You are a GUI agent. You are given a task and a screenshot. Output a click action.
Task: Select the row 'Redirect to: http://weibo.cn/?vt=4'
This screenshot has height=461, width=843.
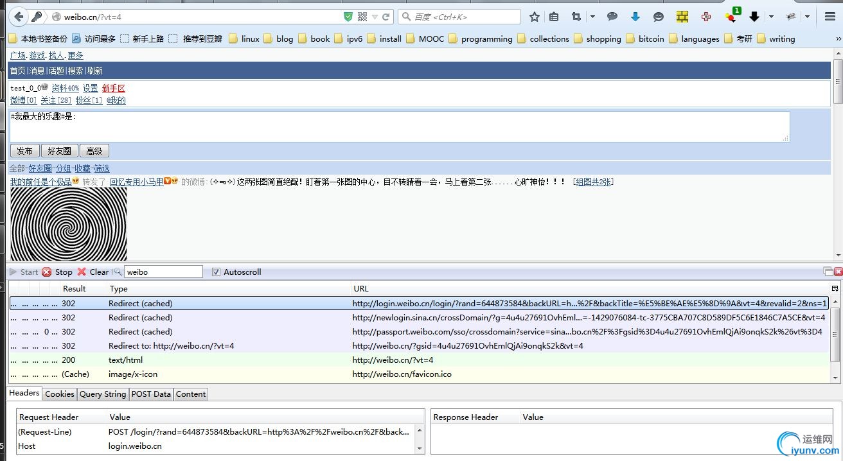click(418, 346)
